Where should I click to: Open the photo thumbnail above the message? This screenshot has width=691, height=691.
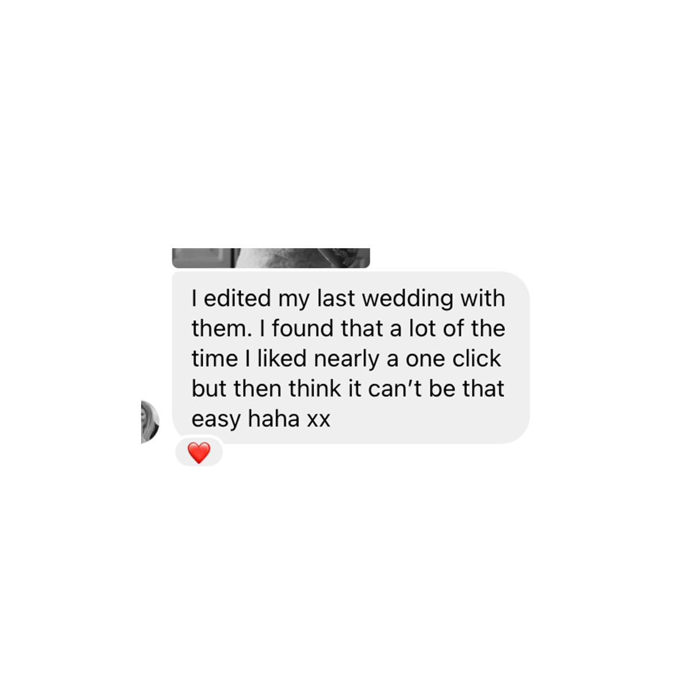point(271,258)
